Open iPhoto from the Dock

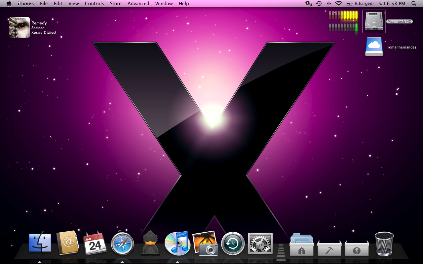205,243
